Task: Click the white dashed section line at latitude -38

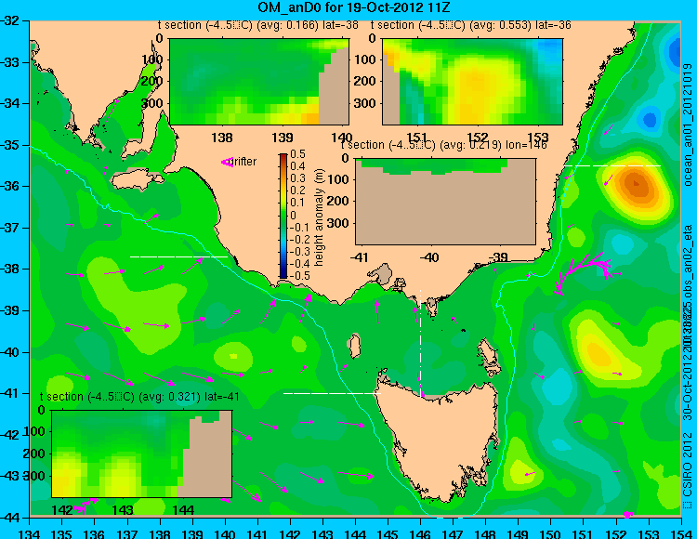Action: coord(178,256)
